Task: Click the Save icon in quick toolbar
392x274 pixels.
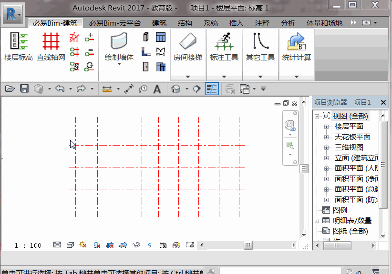Action: [24, 89]
